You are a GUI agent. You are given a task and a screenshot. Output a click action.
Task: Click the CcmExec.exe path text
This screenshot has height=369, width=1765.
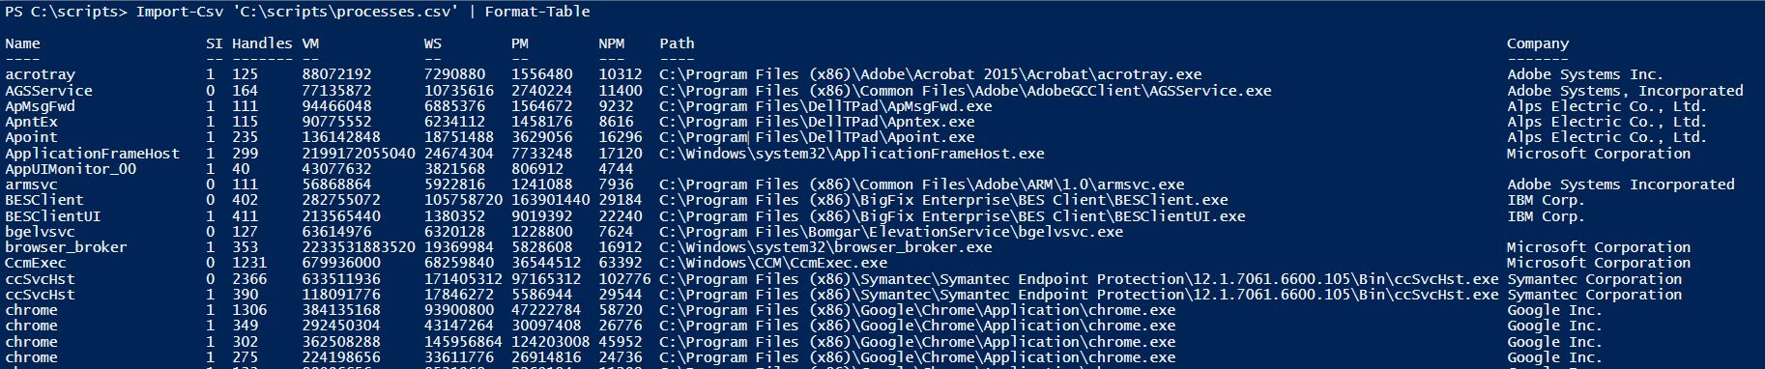coord(773,263)
